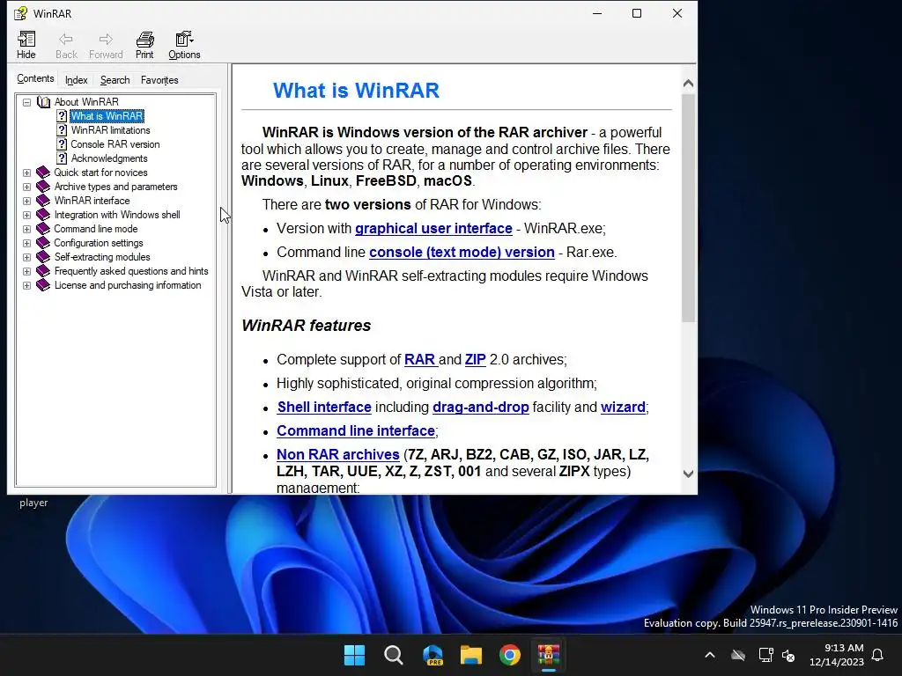The height and width of the screenshot is (676, 902).
Task: Click the purple book icon for Frequently asked questions
Action: coord(43,271)
